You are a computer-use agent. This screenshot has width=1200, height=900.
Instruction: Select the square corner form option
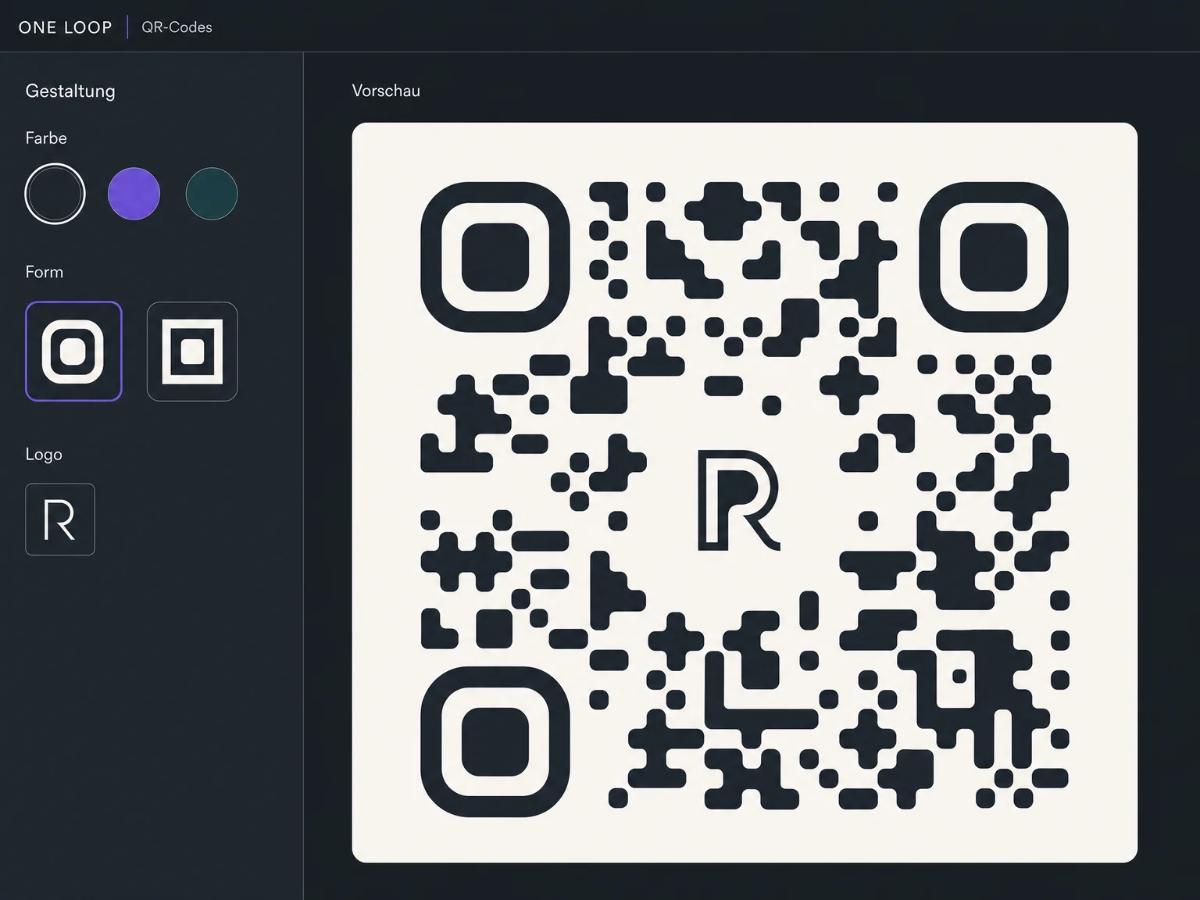(x=192, y=352)
